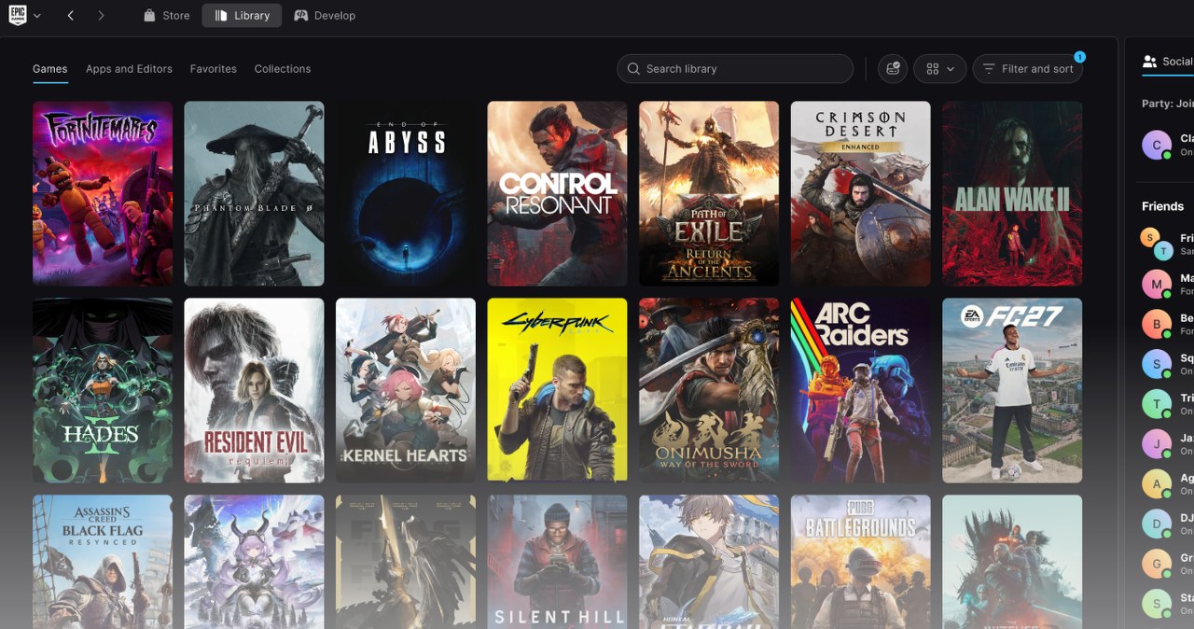This screenshot has height=629, width=1194.
Task: Select the purple J friend avatar
Action: point(1158,444)
